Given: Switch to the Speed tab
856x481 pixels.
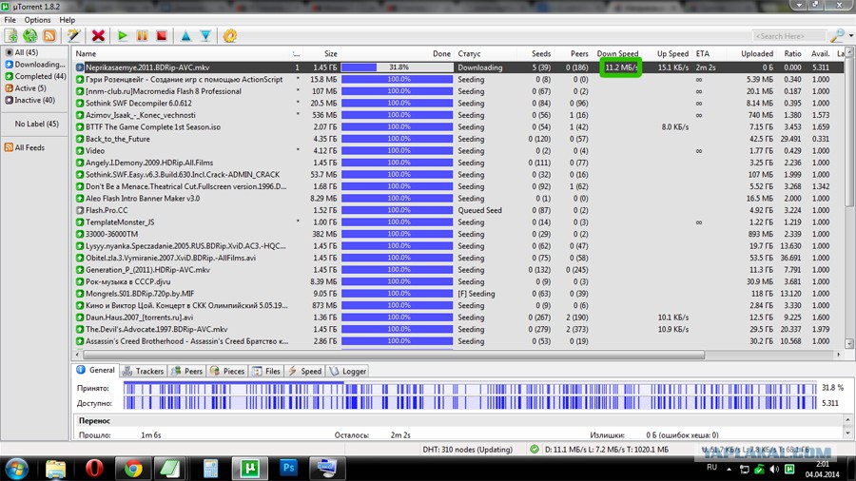Looking at the screenshot, I should coord(304,371).
